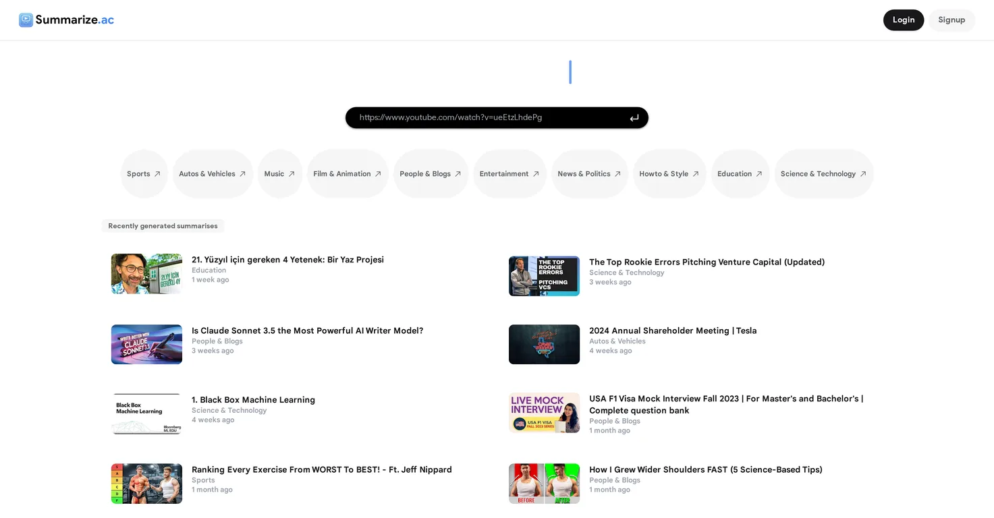Viewport: 994px width, 518px height.
Task: Click the Summarize.ac logo icon
Action: [x=26, y=20]
